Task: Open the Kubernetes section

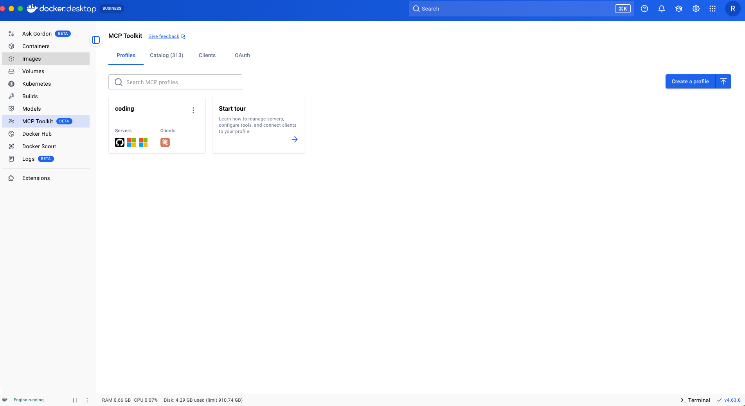Action: coord(46,84)
